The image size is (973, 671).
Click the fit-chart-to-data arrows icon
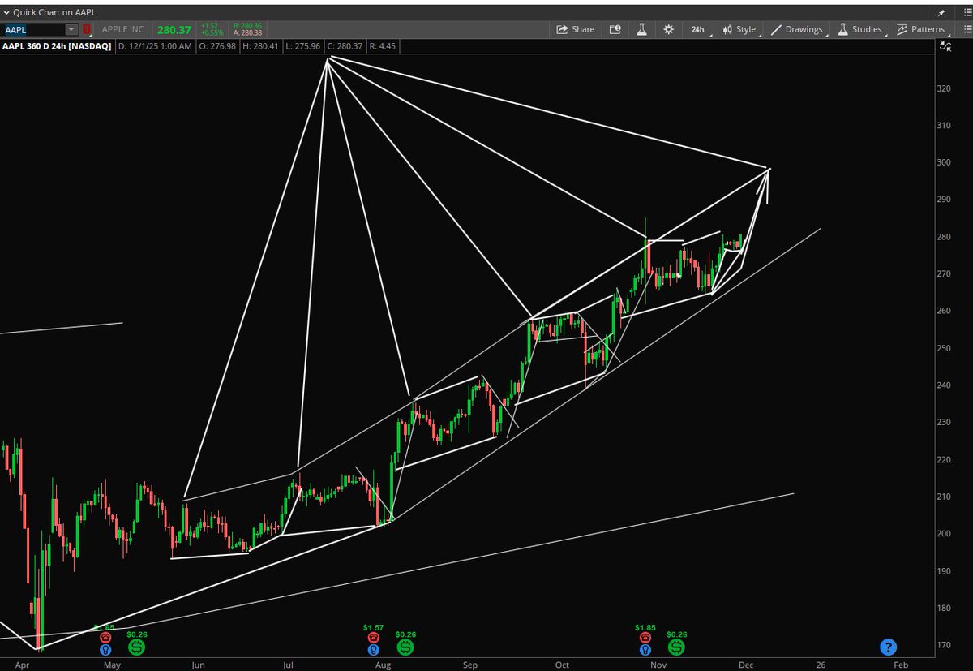click(945, 46)
